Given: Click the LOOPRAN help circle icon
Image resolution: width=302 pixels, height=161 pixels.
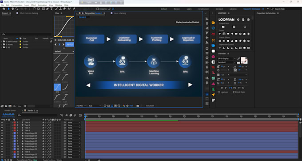Looking at the screenshot, I should tap(248, 19).
